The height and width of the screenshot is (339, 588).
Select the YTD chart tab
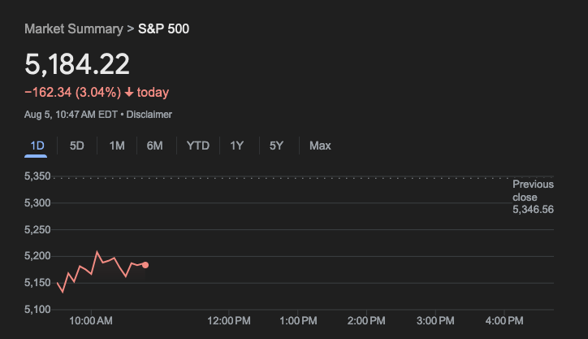pyautogui.click(x=198, y=146)
